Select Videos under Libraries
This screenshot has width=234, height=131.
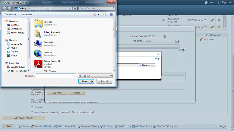click(x=14, y=56)
